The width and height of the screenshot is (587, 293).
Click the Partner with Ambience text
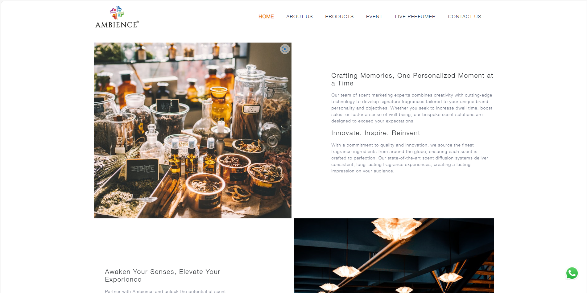click(x=165, y=291)
